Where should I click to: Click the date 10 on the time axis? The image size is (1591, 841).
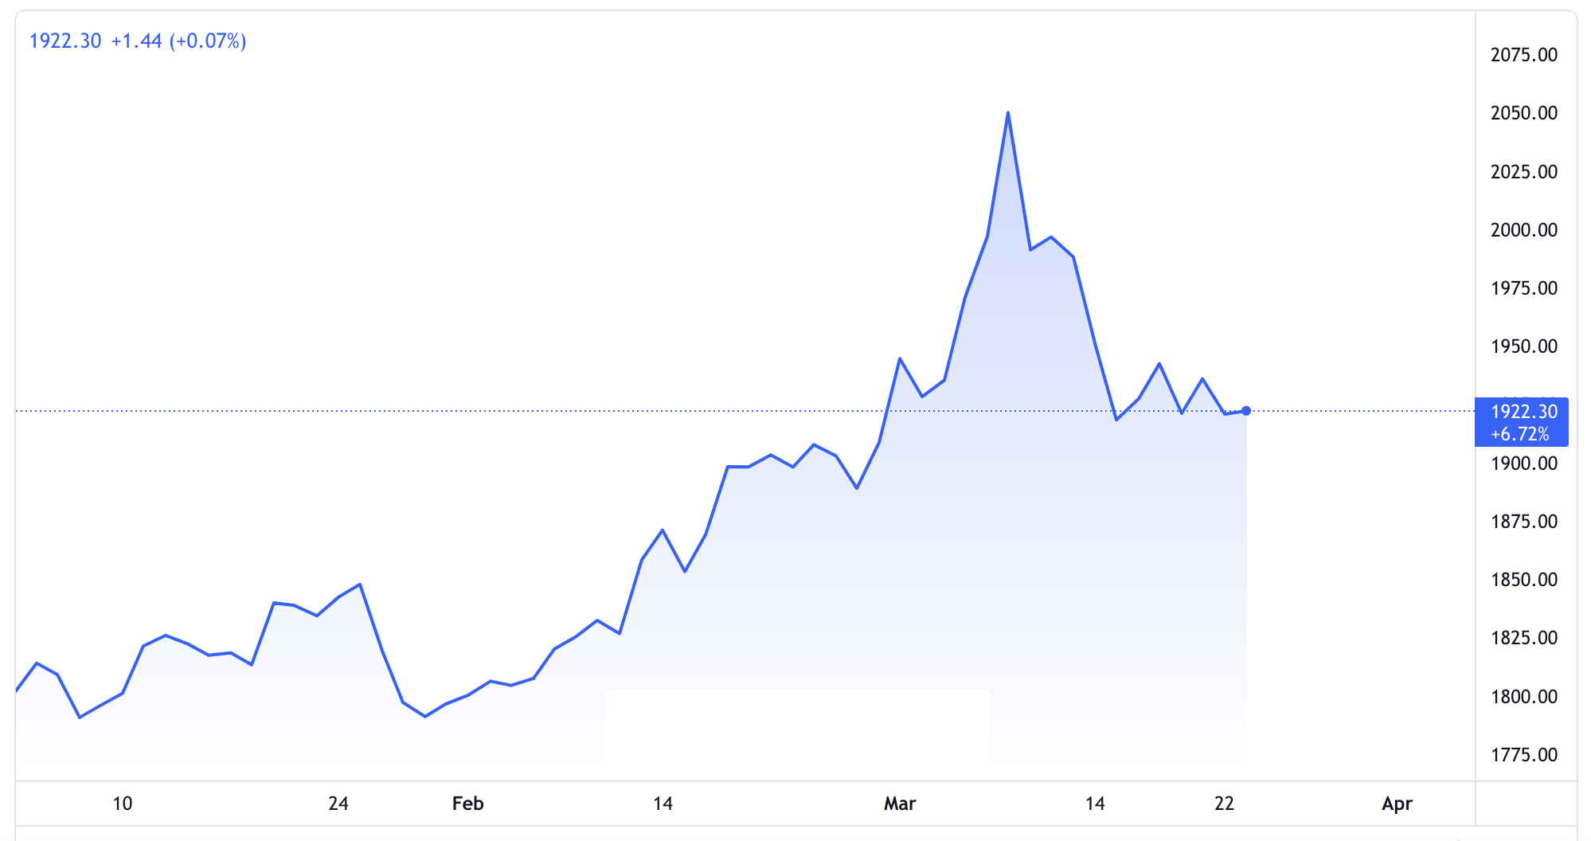pyautogui.click(x=123, y=804)
